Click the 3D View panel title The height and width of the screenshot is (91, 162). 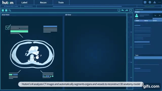tap(68, 15)
